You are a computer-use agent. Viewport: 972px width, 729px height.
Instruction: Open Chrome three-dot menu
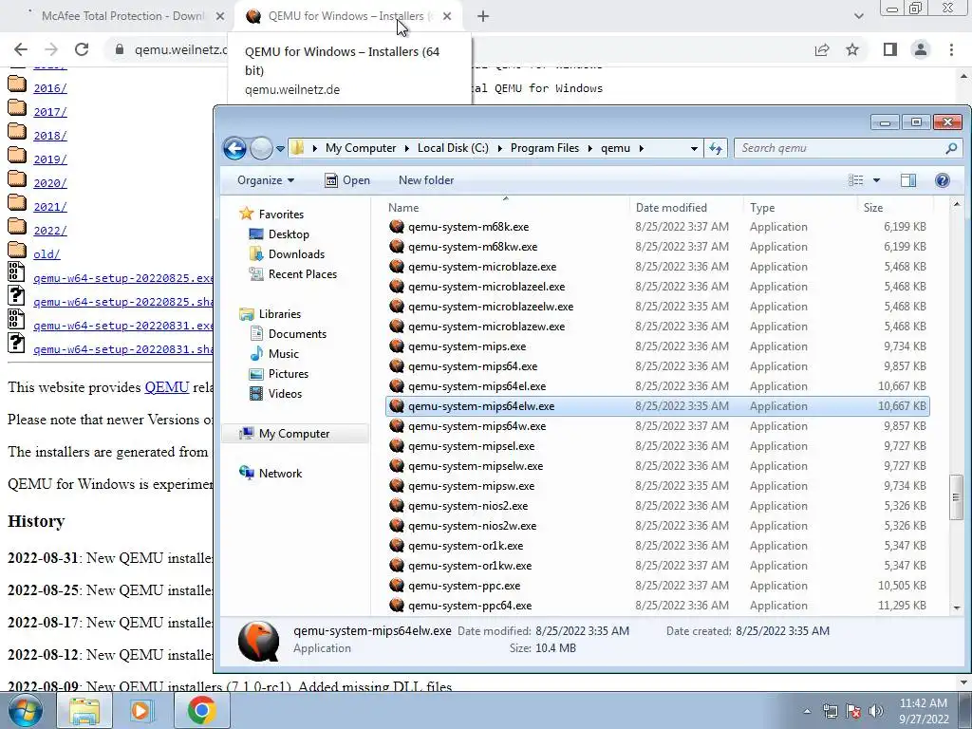pos(951,49)
